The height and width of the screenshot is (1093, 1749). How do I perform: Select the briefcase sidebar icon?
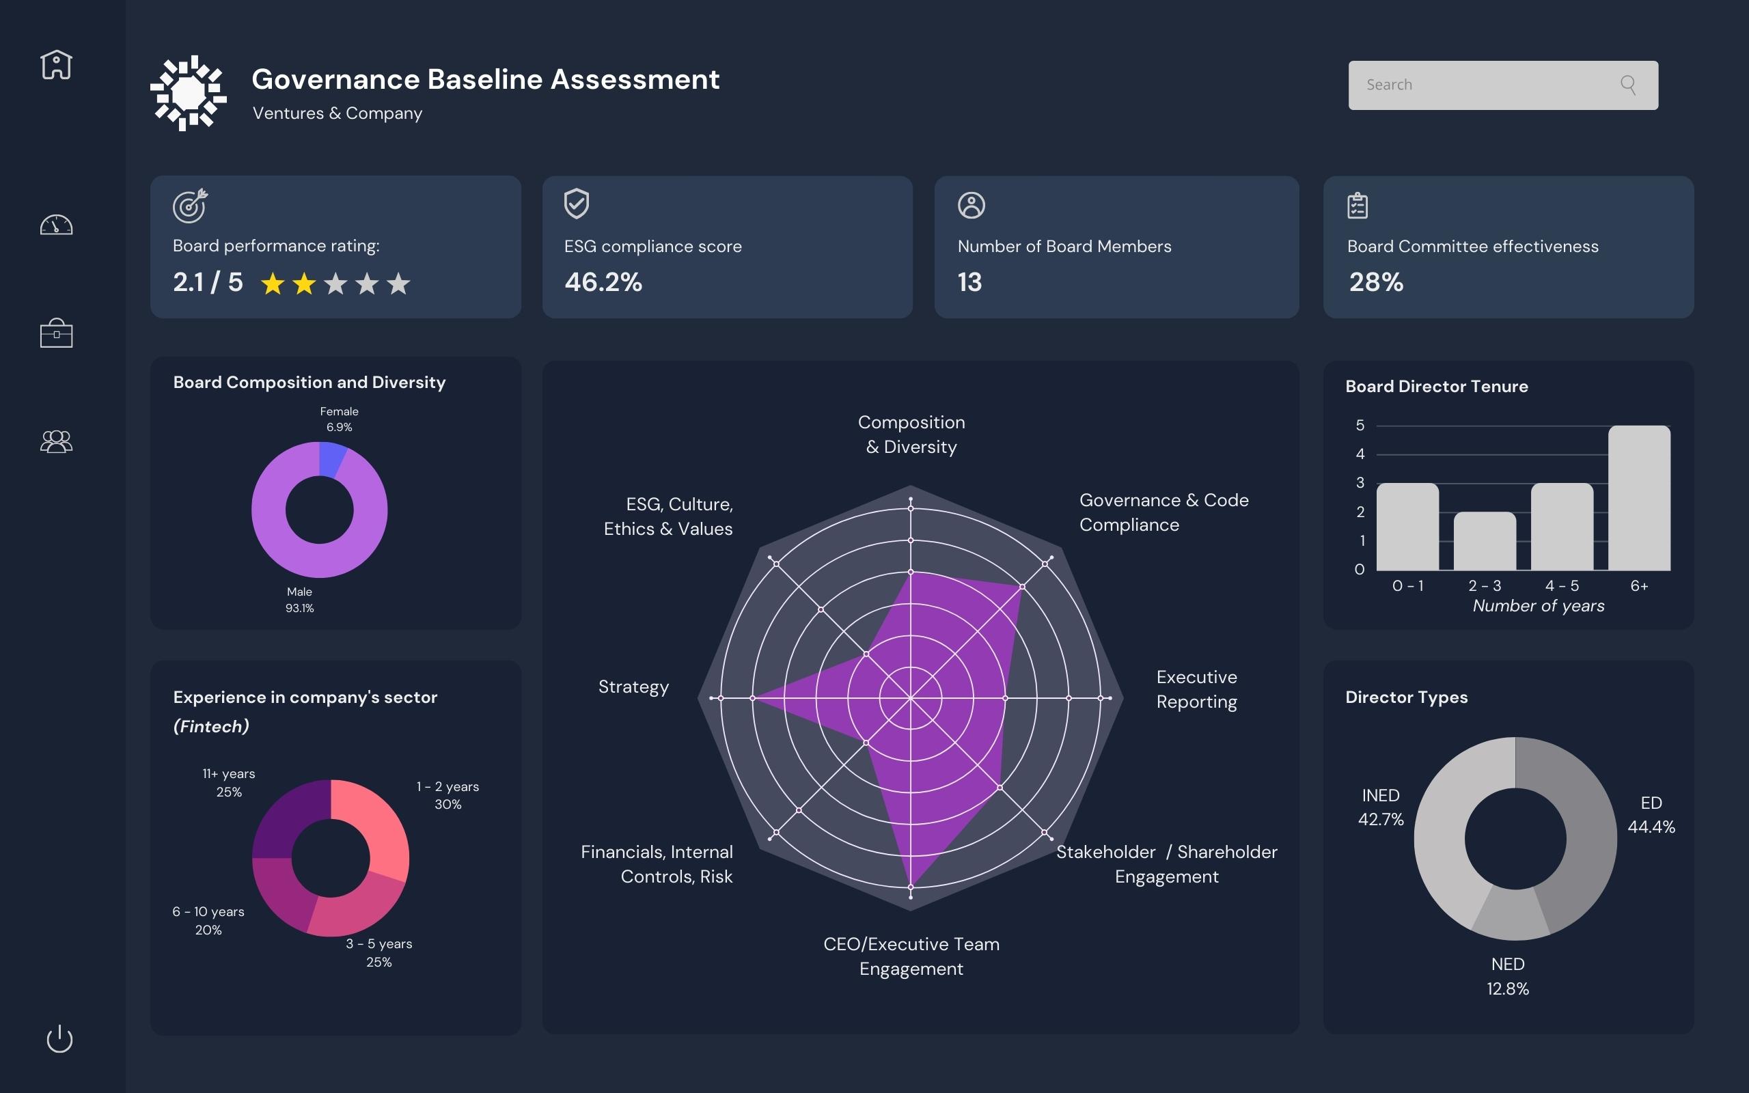click(57, 333)
